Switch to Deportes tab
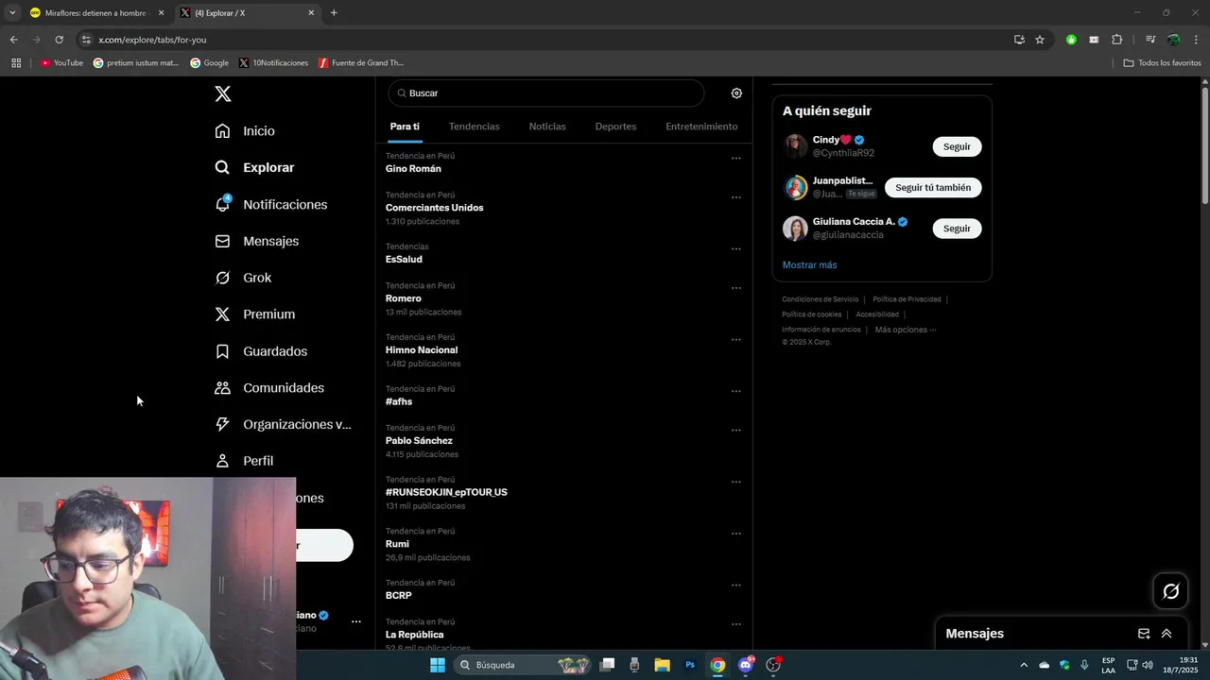 pos(615,127)
